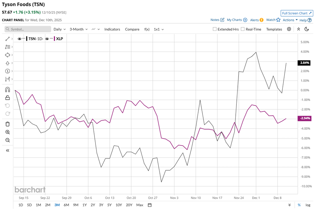The width and height of the screenshot is (317, 212).
Task: Select the 1D time range
Action: coord(21,205)
